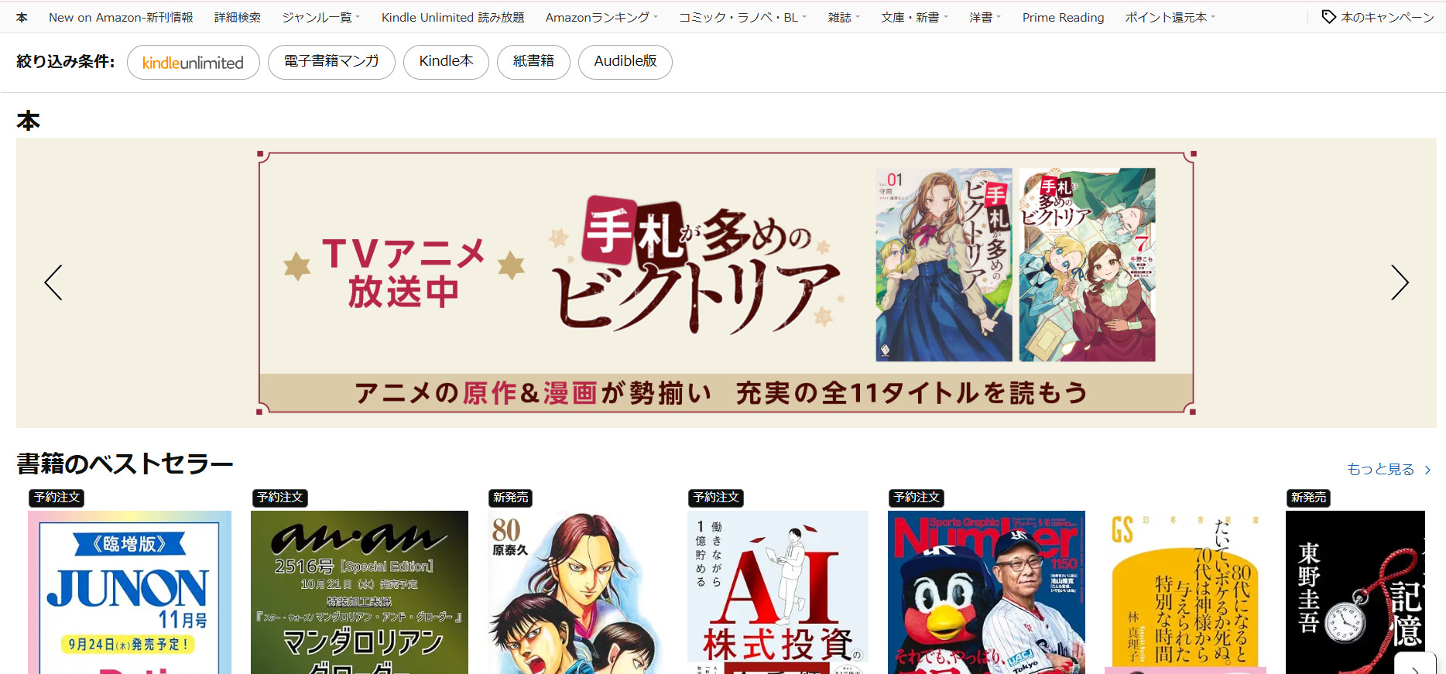1446x674 pixels.
Task: Toggle the Audible版 filter chip
Action: pos(625,62)
